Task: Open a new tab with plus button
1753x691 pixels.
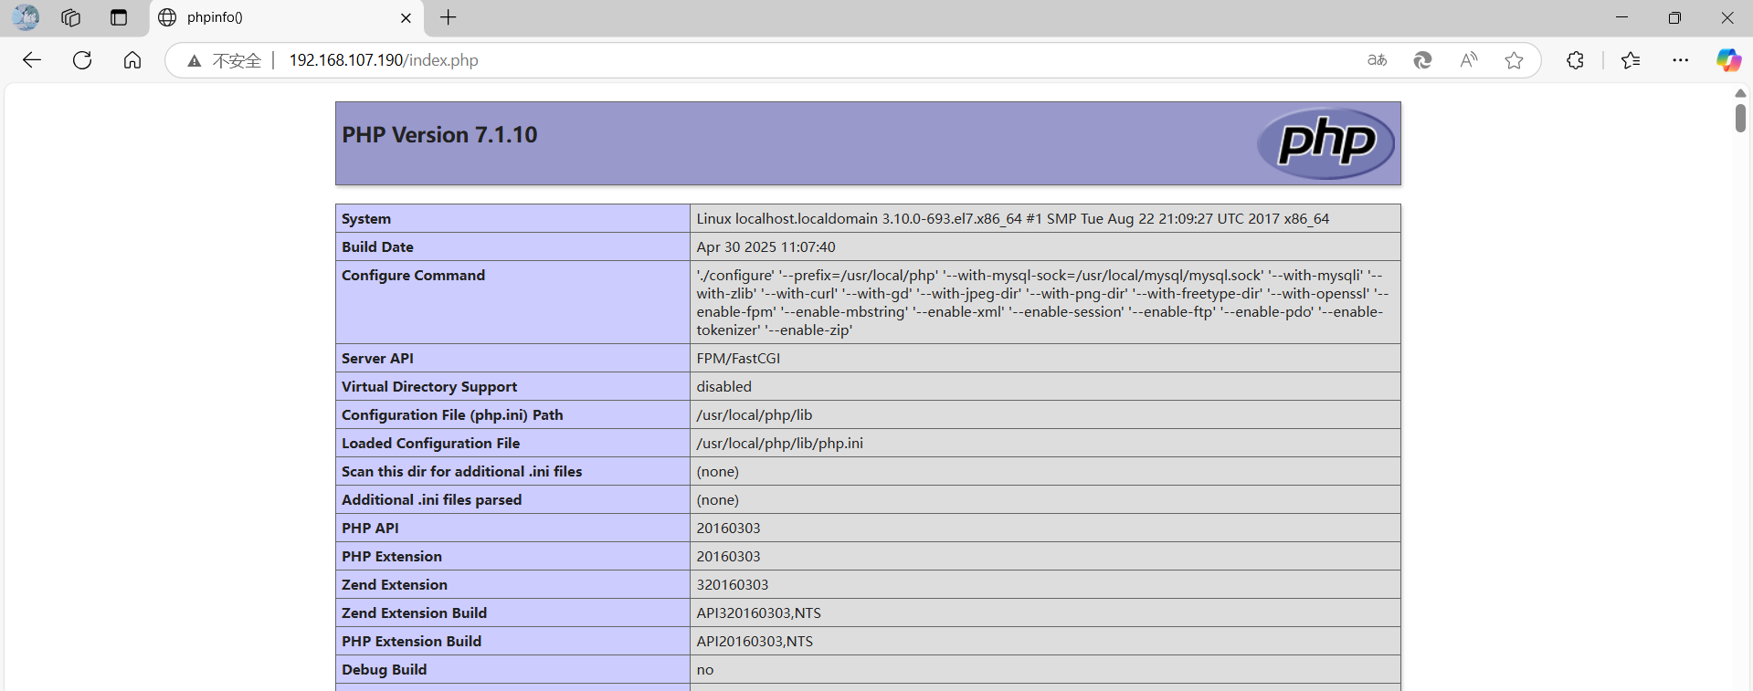Action: click(x=448, y=17)
